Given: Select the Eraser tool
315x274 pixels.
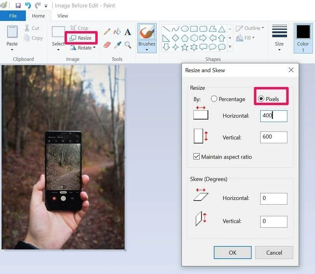Looking at the screenshot, I should (107, 45).
